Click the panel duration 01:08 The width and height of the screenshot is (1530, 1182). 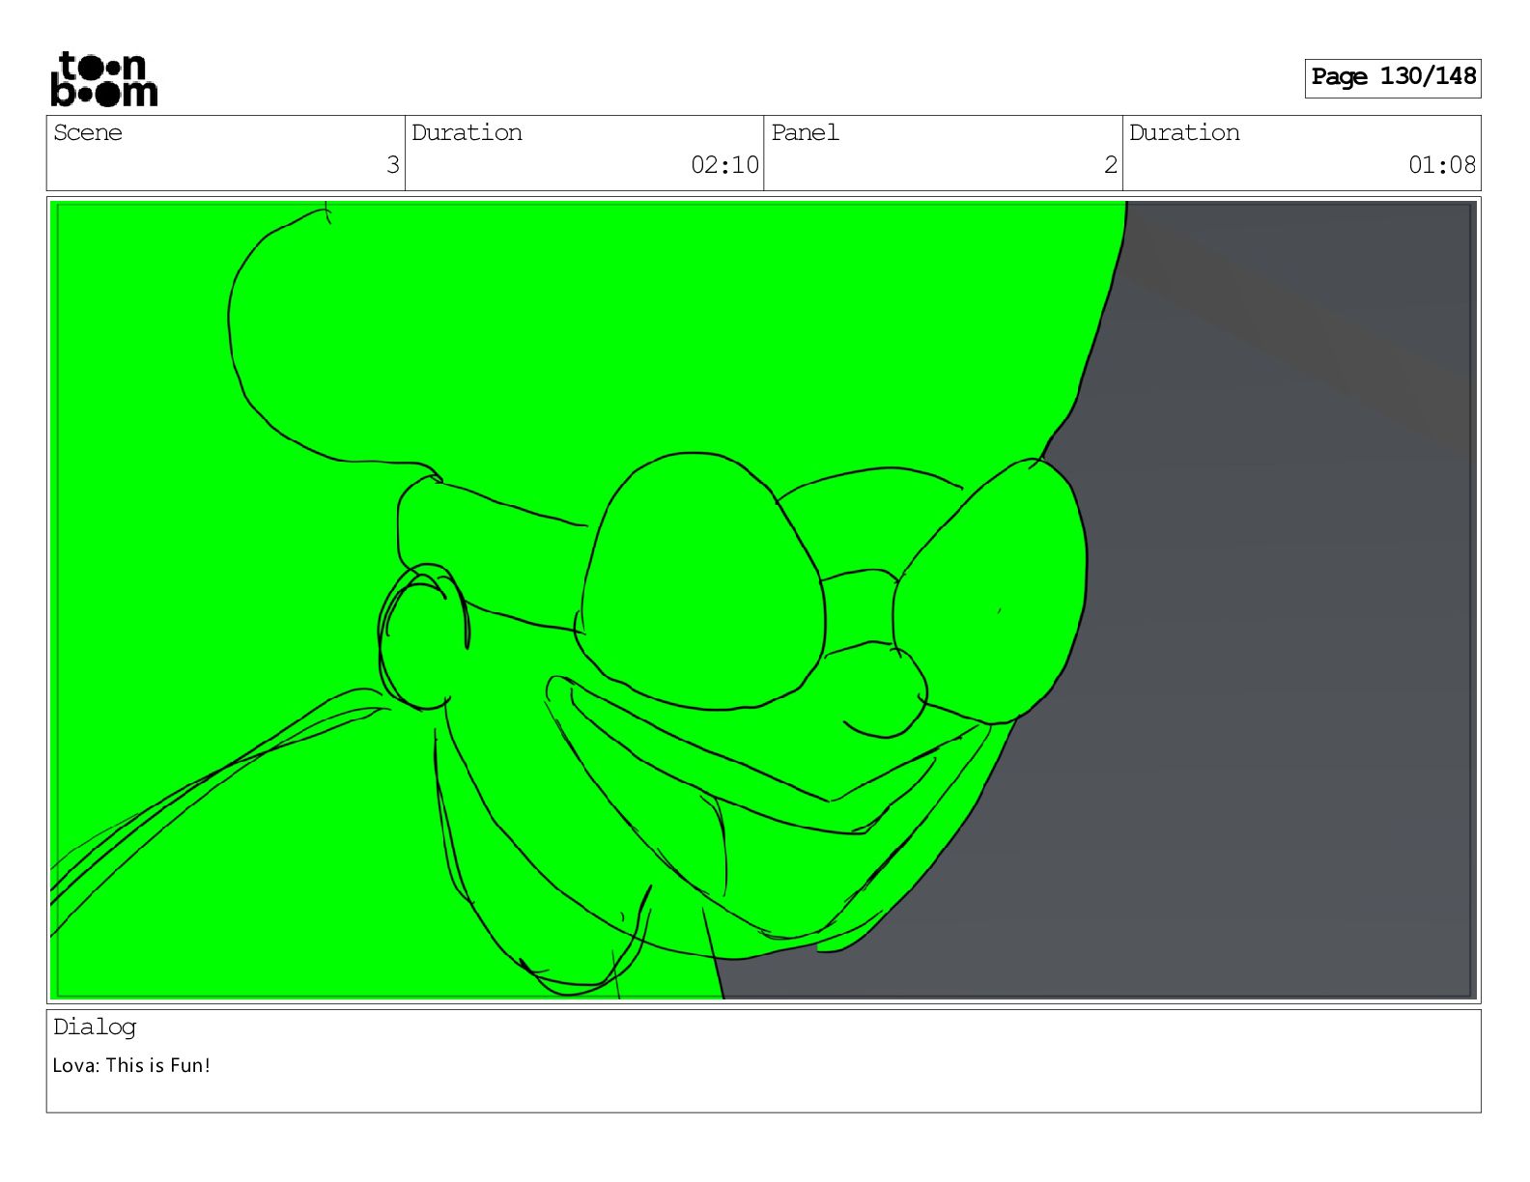click(1442, 165)
